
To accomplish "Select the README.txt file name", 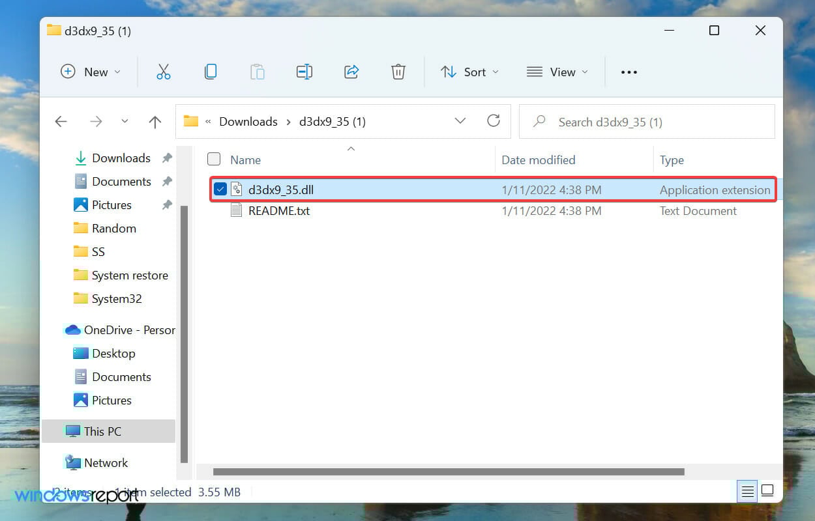I will [x=279, y=211].
